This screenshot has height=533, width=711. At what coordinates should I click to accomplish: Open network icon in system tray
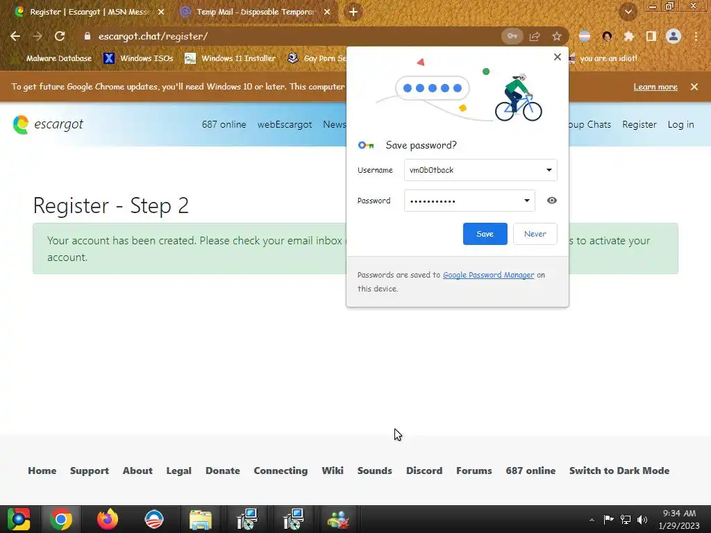pyautogui.click(x=626, y=519)
